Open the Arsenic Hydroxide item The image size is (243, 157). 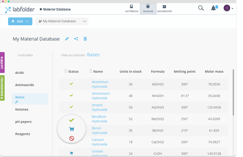pos(100,107)
